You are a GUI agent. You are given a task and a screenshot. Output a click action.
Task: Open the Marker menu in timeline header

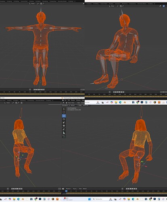(x=85, y=189)
